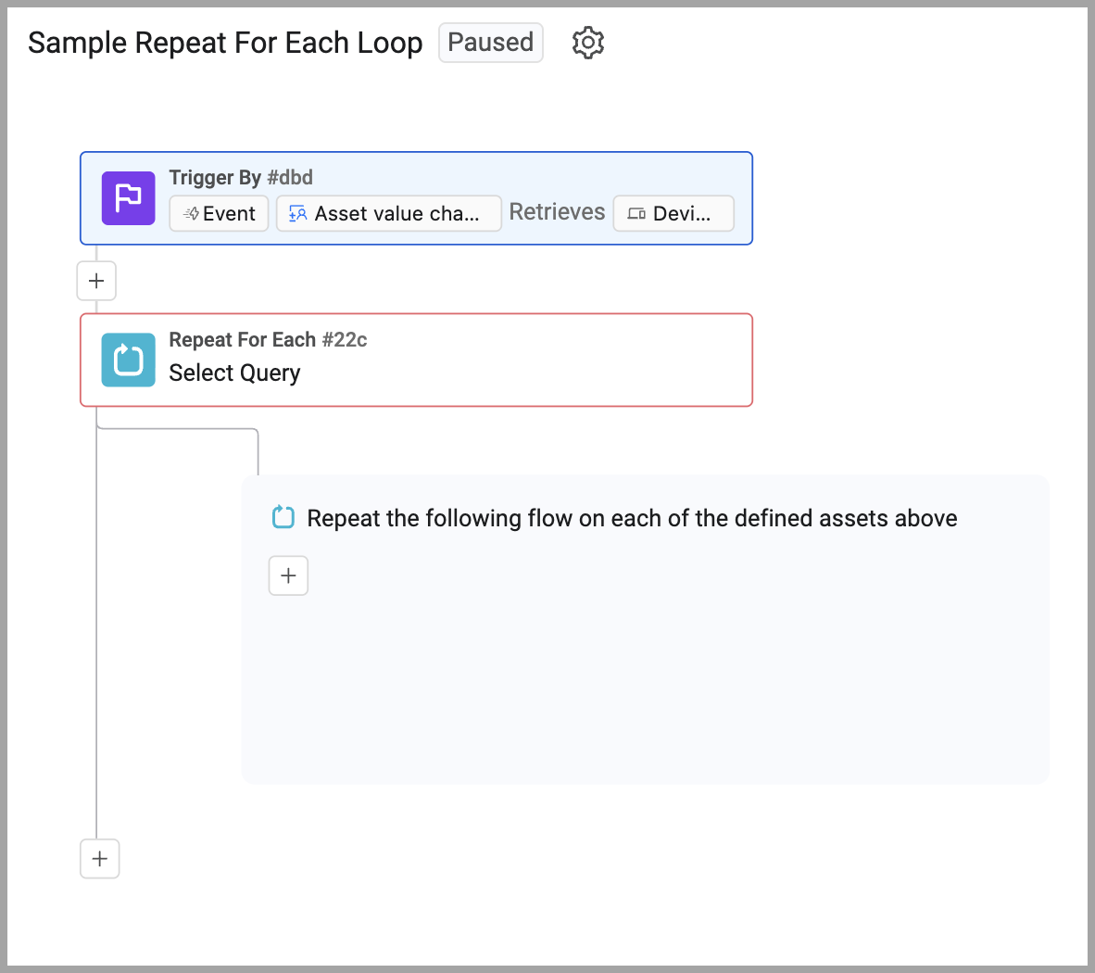Open the Select Query selector
The width and height of the screenshot is (1095, 973).
tap(234, 373)
